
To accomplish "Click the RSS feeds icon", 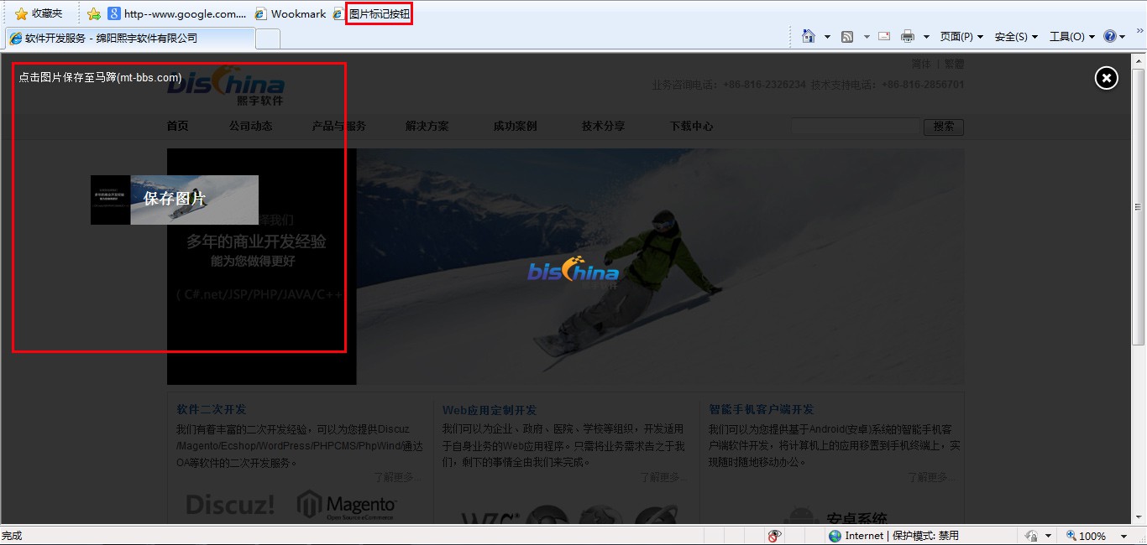I will pyautogui.click(x=847, y=37).
